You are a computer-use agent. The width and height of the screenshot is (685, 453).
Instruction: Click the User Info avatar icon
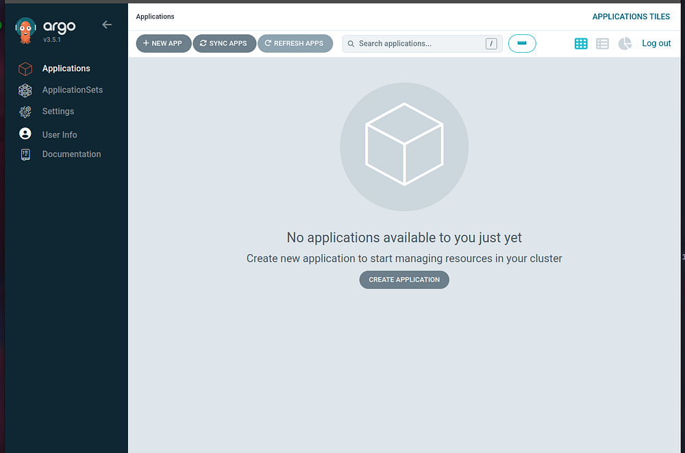point(25,134)
